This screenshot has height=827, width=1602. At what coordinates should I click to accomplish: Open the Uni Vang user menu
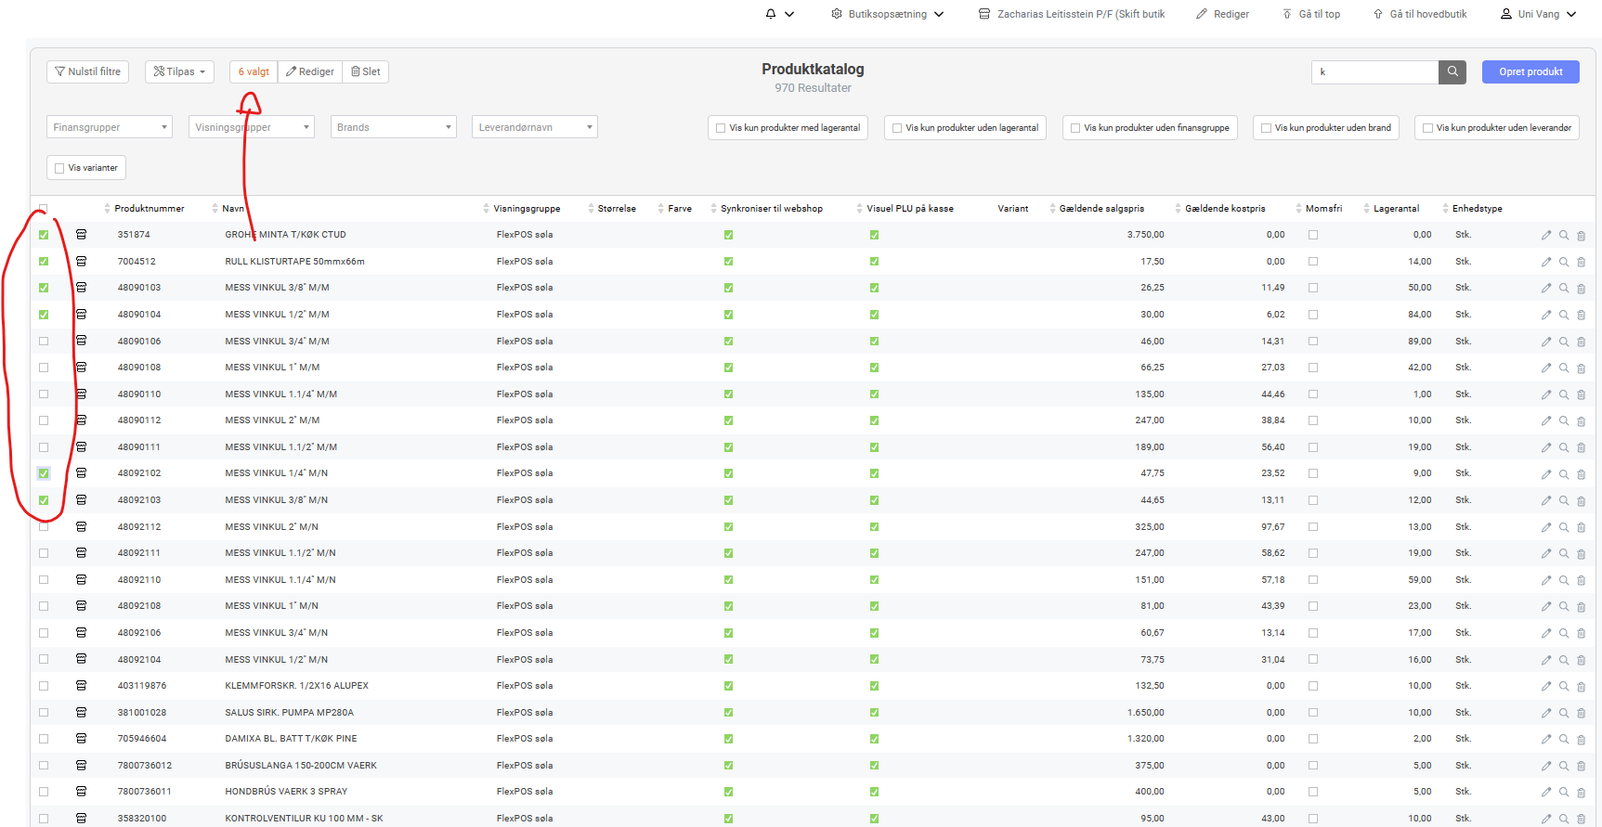coord(1538,14)
